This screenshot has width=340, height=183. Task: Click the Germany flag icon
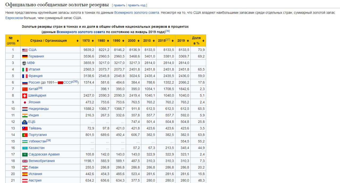pyautogui.click(x=25, y=56)
